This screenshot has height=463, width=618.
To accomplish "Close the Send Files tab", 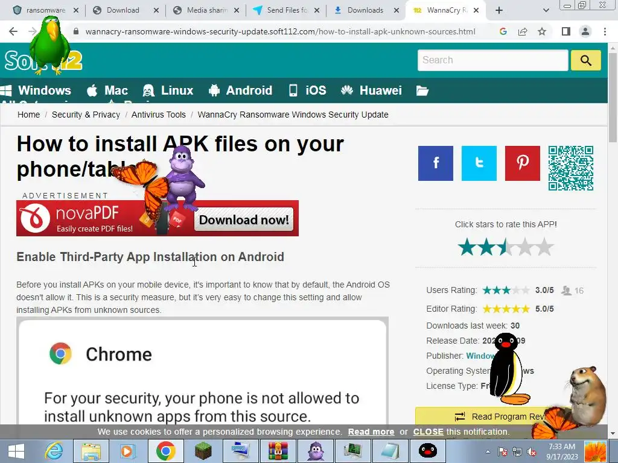I will tap(317, 10).
